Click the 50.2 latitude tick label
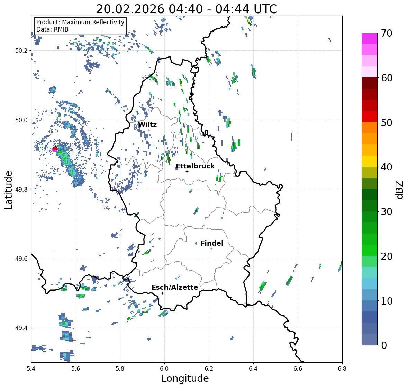 (21, 51)
